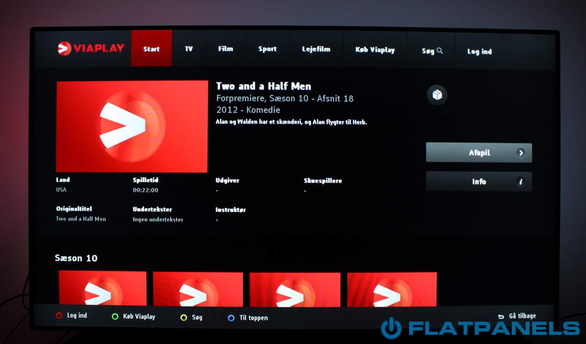Click the Forpremiere, Sæson 10 - Afsnit 18 line
The height and width of the screenshot is (344, 586).
coord(285,99)
